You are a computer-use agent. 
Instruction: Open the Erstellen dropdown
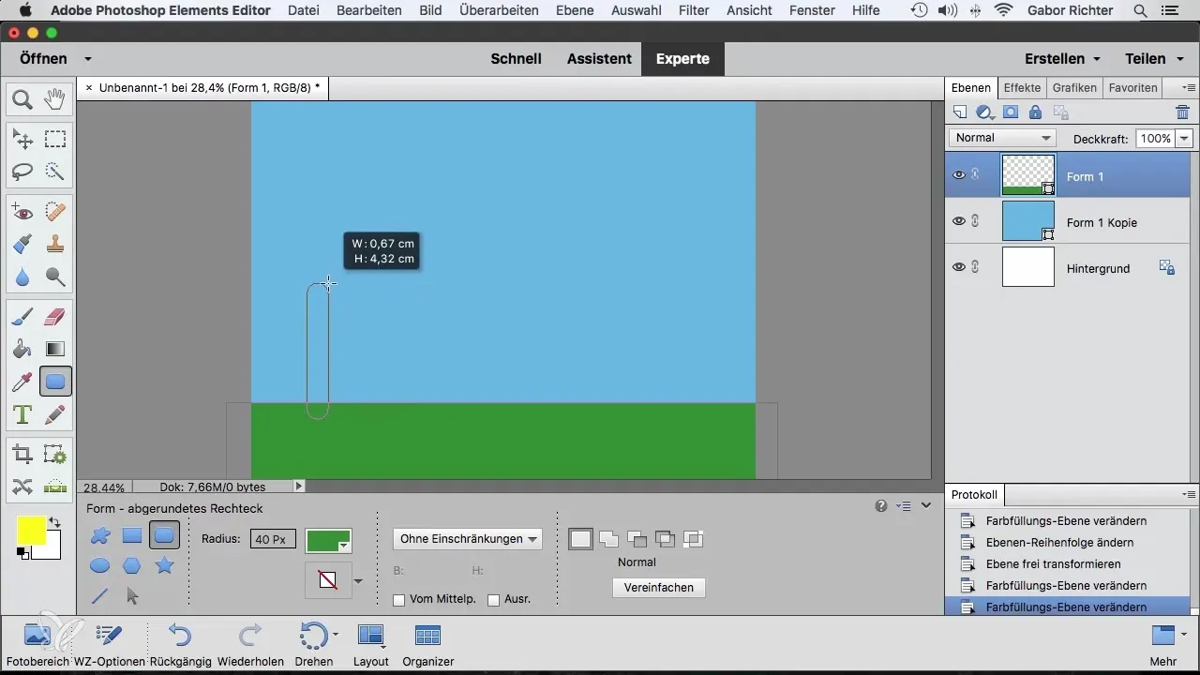[x=1062, y=58]
